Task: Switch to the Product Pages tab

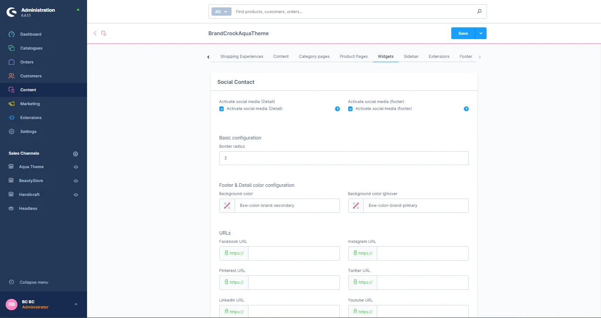Action: (x=353, y=56)
